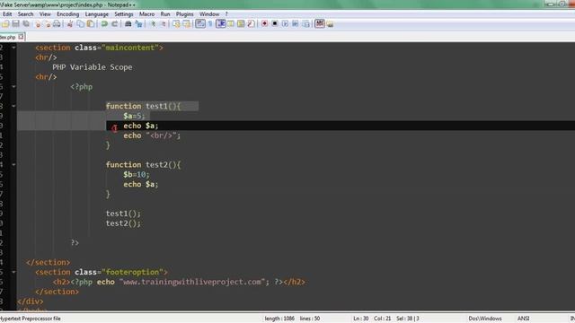Click the '$a=5;' code line
This screenshot has height=323, width=575.
[134, 116]
